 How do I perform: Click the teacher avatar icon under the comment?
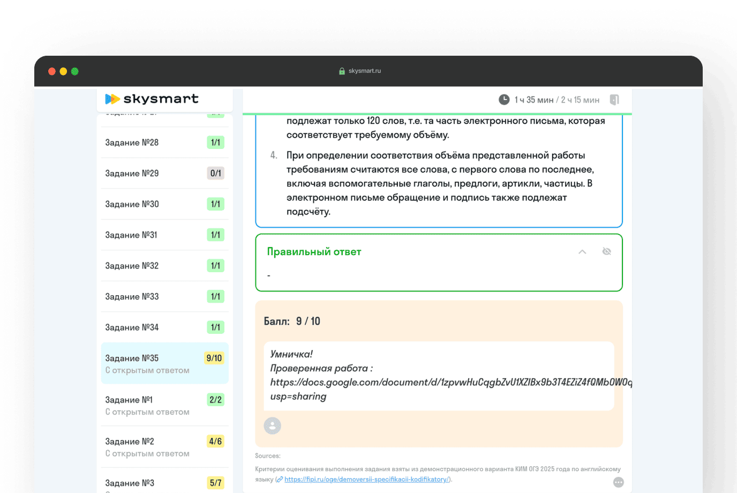pos(273,426)
